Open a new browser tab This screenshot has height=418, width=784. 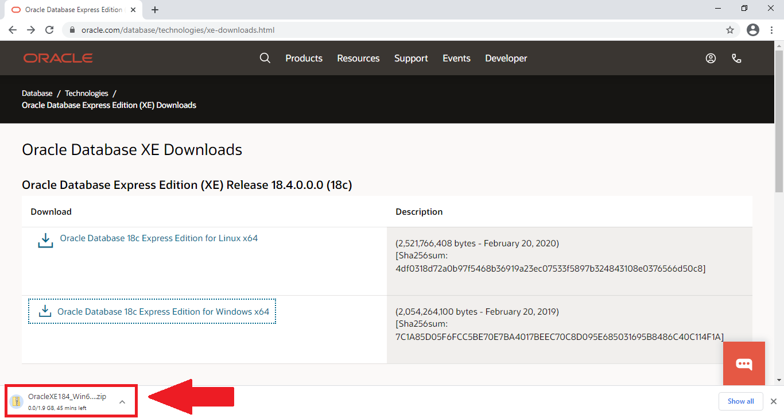coord(155,10)
